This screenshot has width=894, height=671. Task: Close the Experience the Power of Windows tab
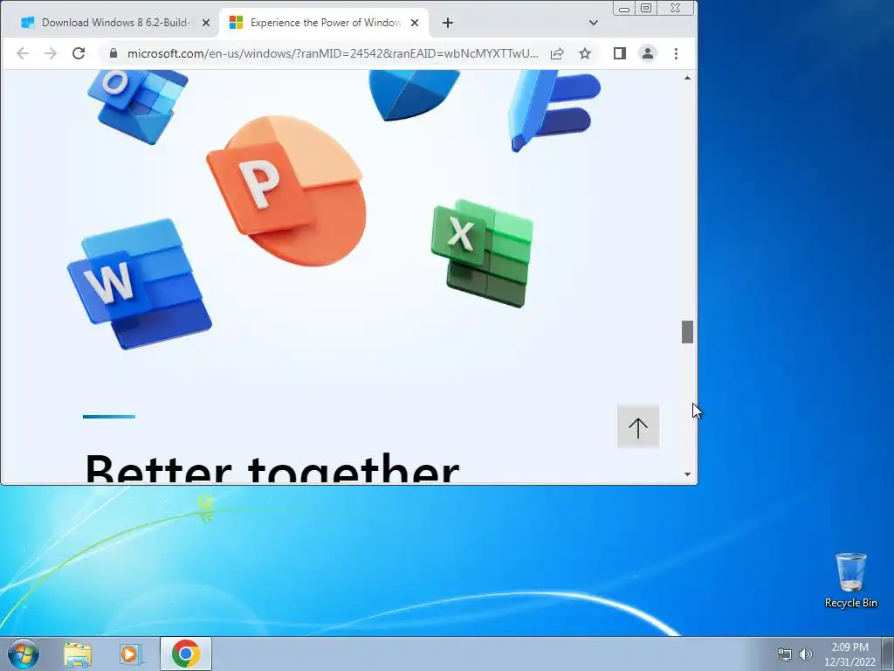(415, 23)
